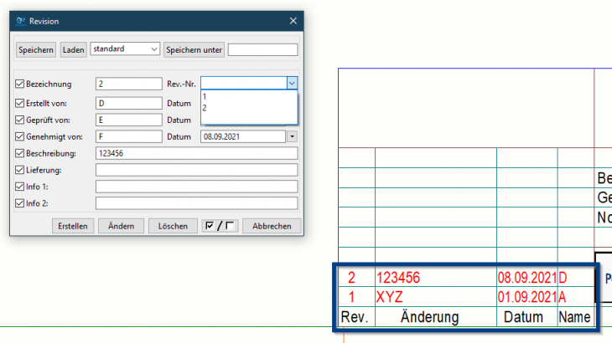Click revision number 1 in drawing table
Viewport: 612px width, 343px height.
(351, 298)
